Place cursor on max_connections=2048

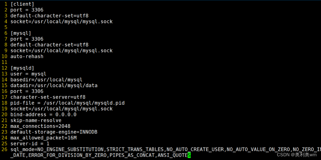(x=40, y=126)
